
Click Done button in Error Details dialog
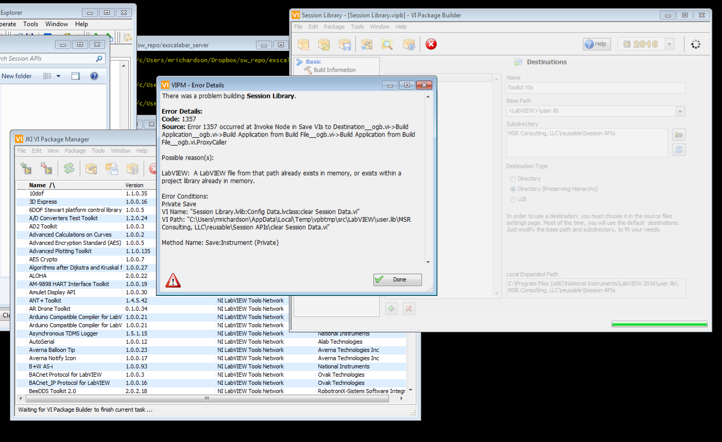(x=398, y=279)
